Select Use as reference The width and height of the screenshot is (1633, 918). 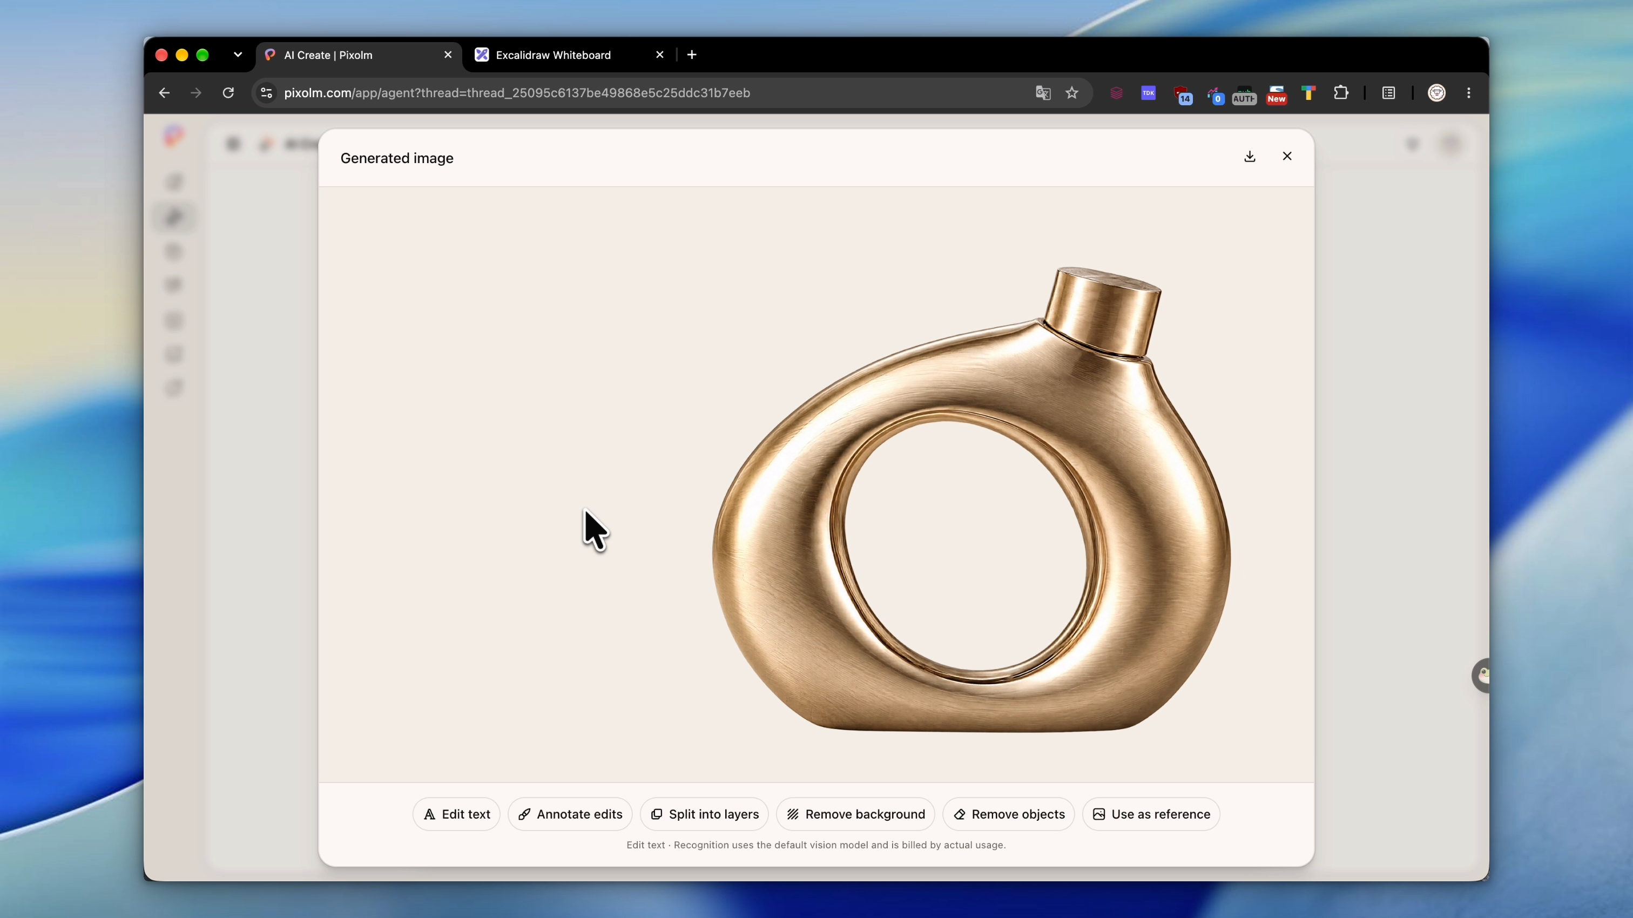click(x=1151, y=814)
